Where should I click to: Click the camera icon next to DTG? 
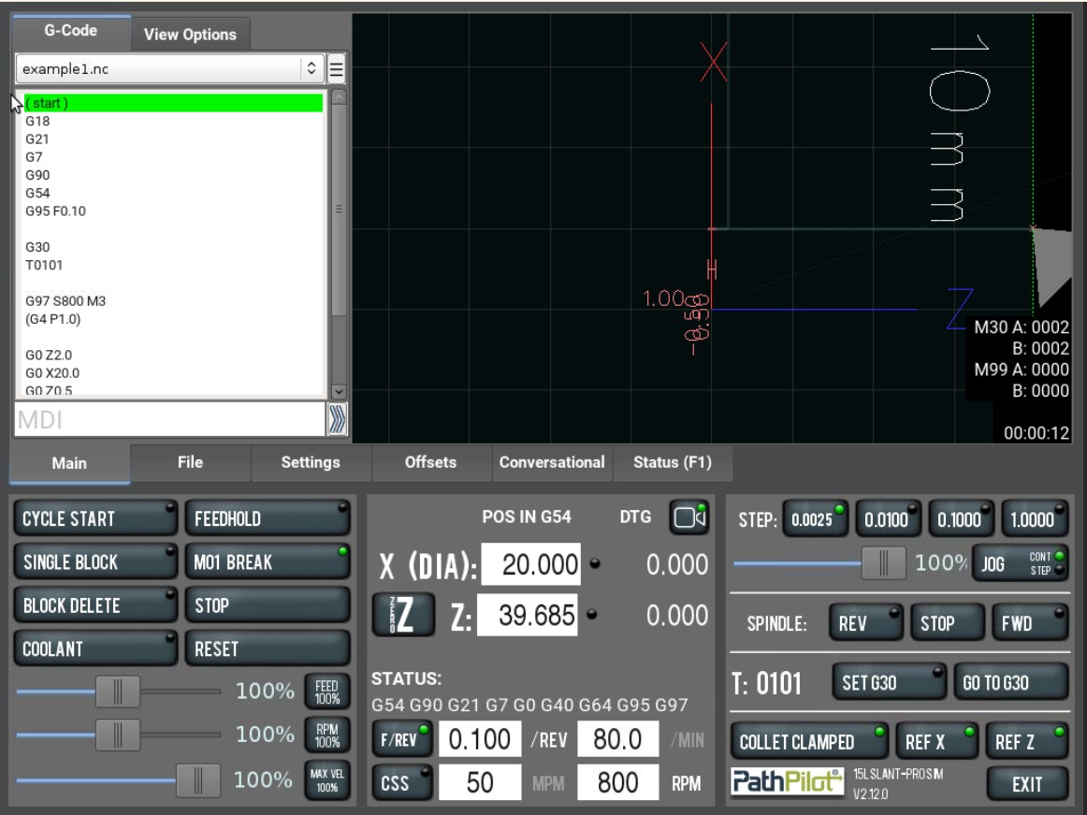(688, 517)
